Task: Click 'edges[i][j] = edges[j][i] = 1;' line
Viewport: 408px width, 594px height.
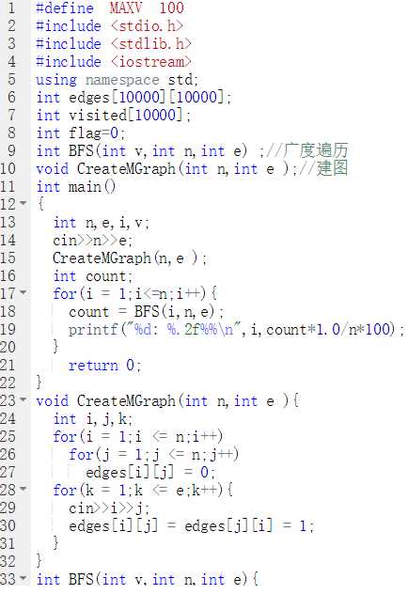Action: (192, 526)
